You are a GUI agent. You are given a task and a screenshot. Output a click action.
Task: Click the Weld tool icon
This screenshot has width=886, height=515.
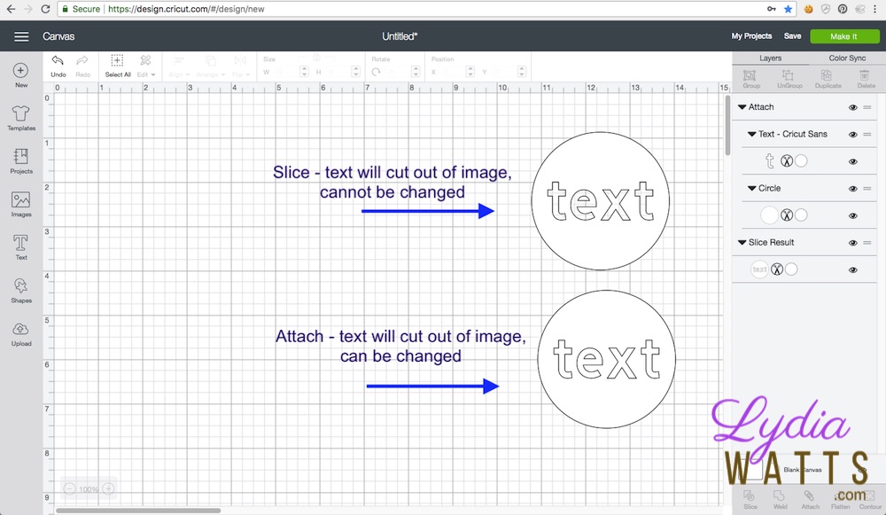[779, 495]
